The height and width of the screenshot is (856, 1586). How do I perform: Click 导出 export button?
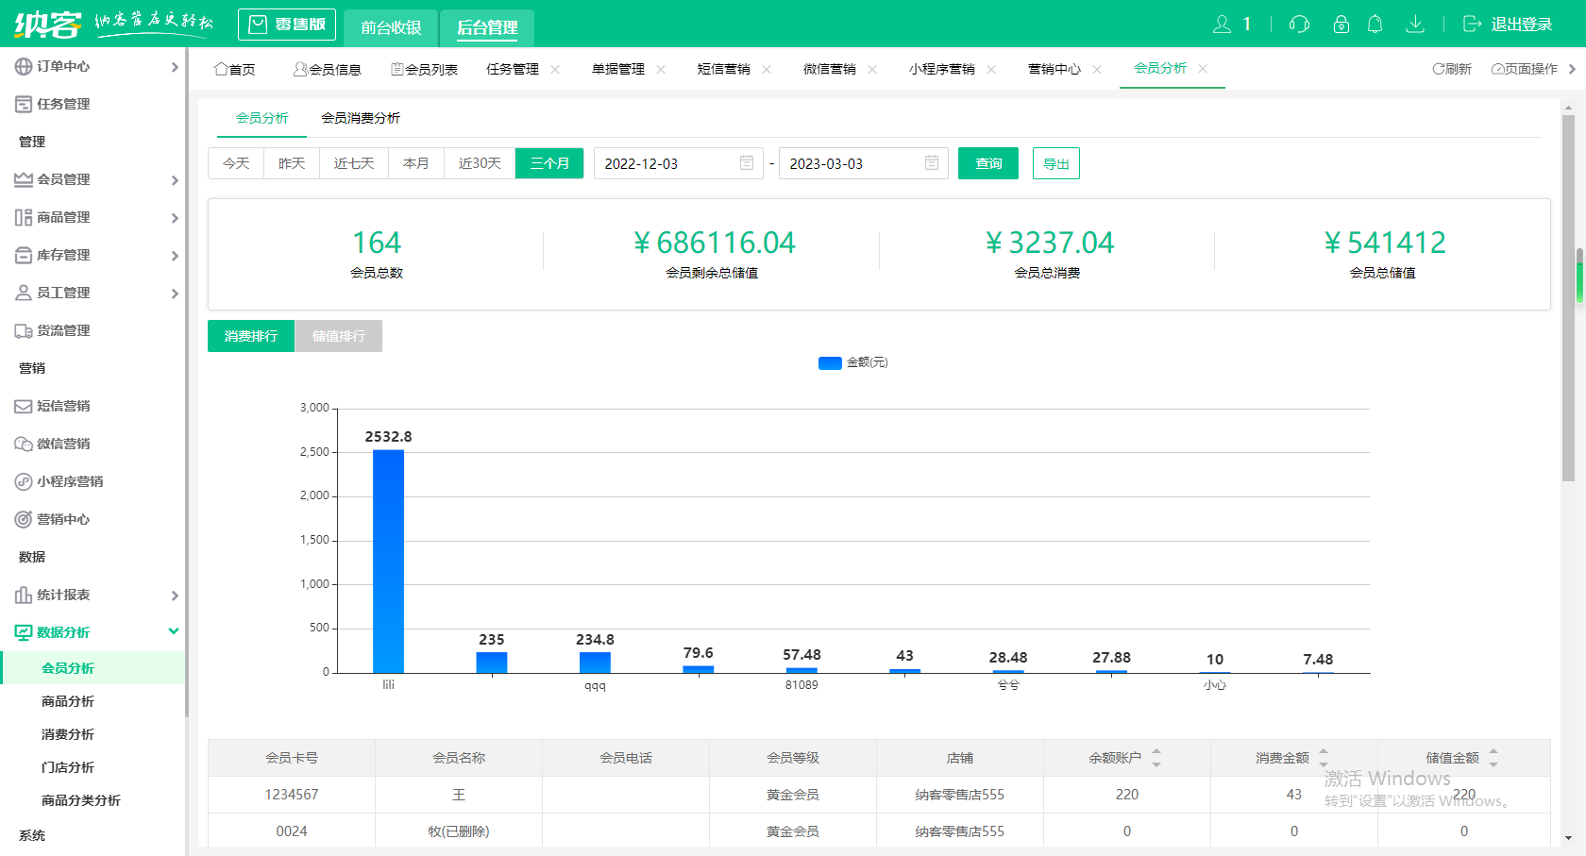(1056, 163)
